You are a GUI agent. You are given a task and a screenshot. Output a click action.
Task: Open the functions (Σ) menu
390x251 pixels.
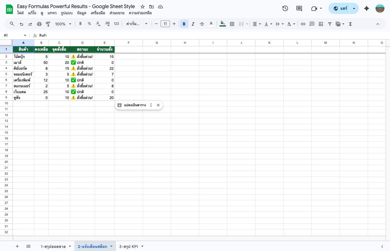[350, 24]
